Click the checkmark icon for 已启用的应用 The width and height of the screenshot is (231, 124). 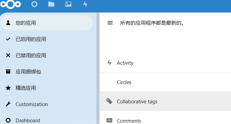point(8,39)
